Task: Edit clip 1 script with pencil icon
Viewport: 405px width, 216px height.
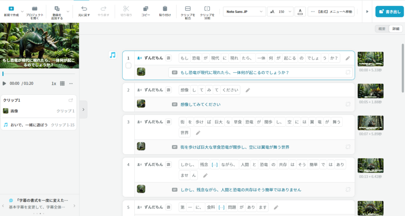Action: (x=348, y=58)
